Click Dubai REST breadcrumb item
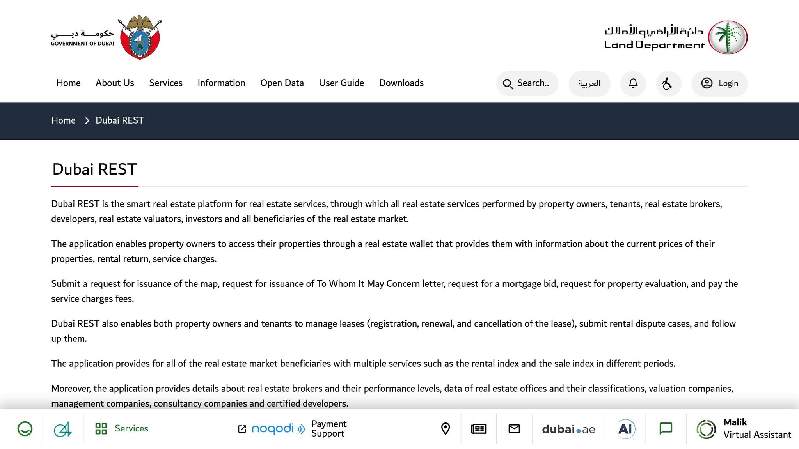799x449 pixels. [x=120, y=120]
